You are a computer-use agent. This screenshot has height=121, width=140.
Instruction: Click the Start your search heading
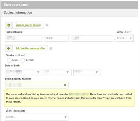[16, 5]
